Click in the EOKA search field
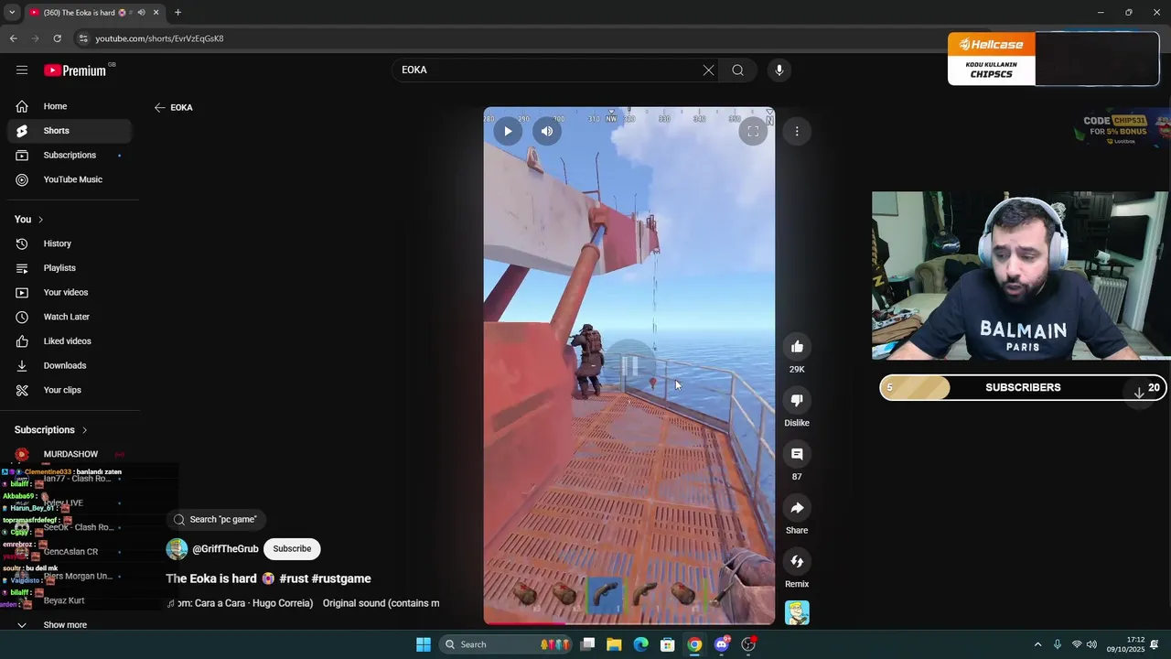1171x659 pixels. [x=549, y=70]
